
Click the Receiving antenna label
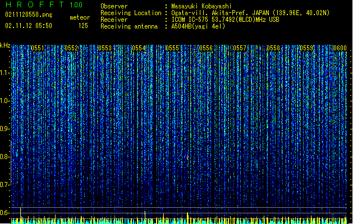point(129,26)
